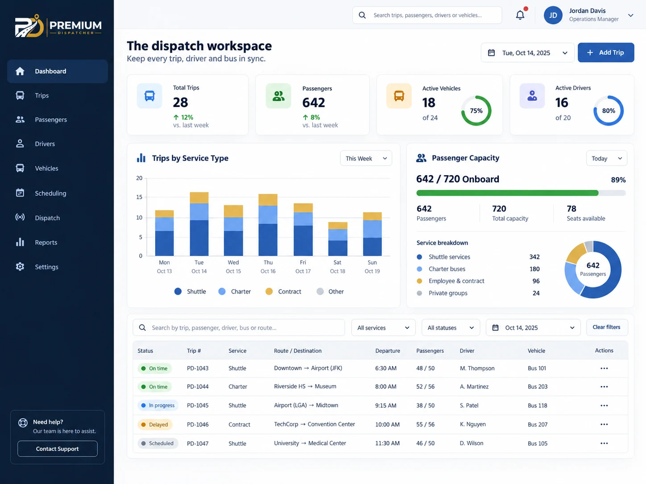This screenshot has height=484, width=646.
Task: Click the Dashboard home icon
Action: [20, 71]
